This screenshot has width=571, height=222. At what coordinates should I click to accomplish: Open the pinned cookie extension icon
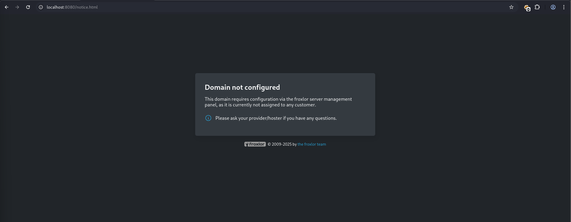pyautogui.click(x=527, y=8)
